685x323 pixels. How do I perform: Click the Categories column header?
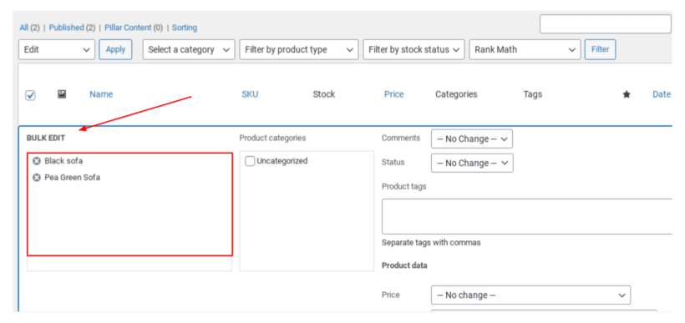456,94
